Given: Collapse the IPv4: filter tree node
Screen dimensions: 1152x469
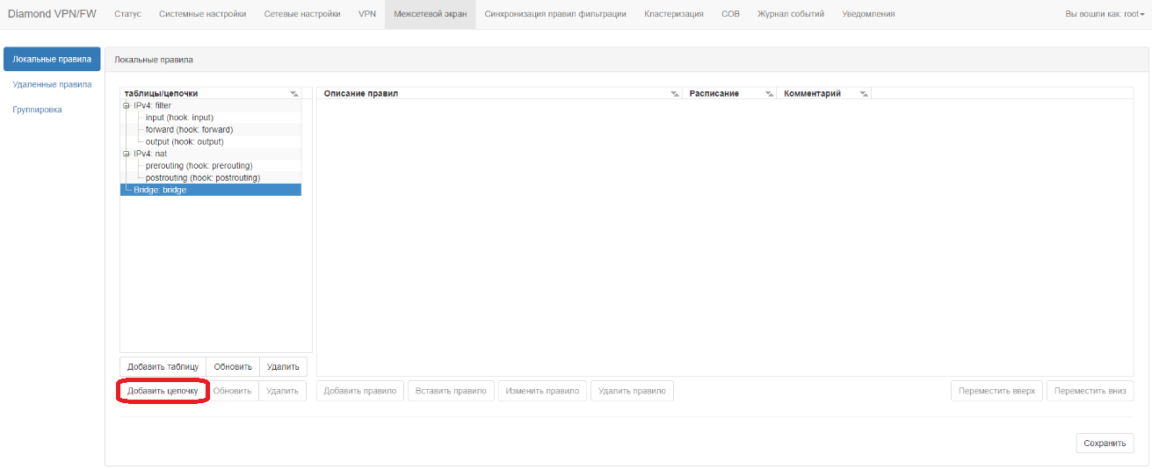Looking at the screenshot, I should (x=127, y=105).
